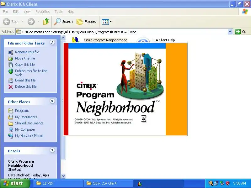Viewport: 251px width, 188px height.
Task: Switch to Citrix ICA Client taskbar button
Action: tap(108, 183)
